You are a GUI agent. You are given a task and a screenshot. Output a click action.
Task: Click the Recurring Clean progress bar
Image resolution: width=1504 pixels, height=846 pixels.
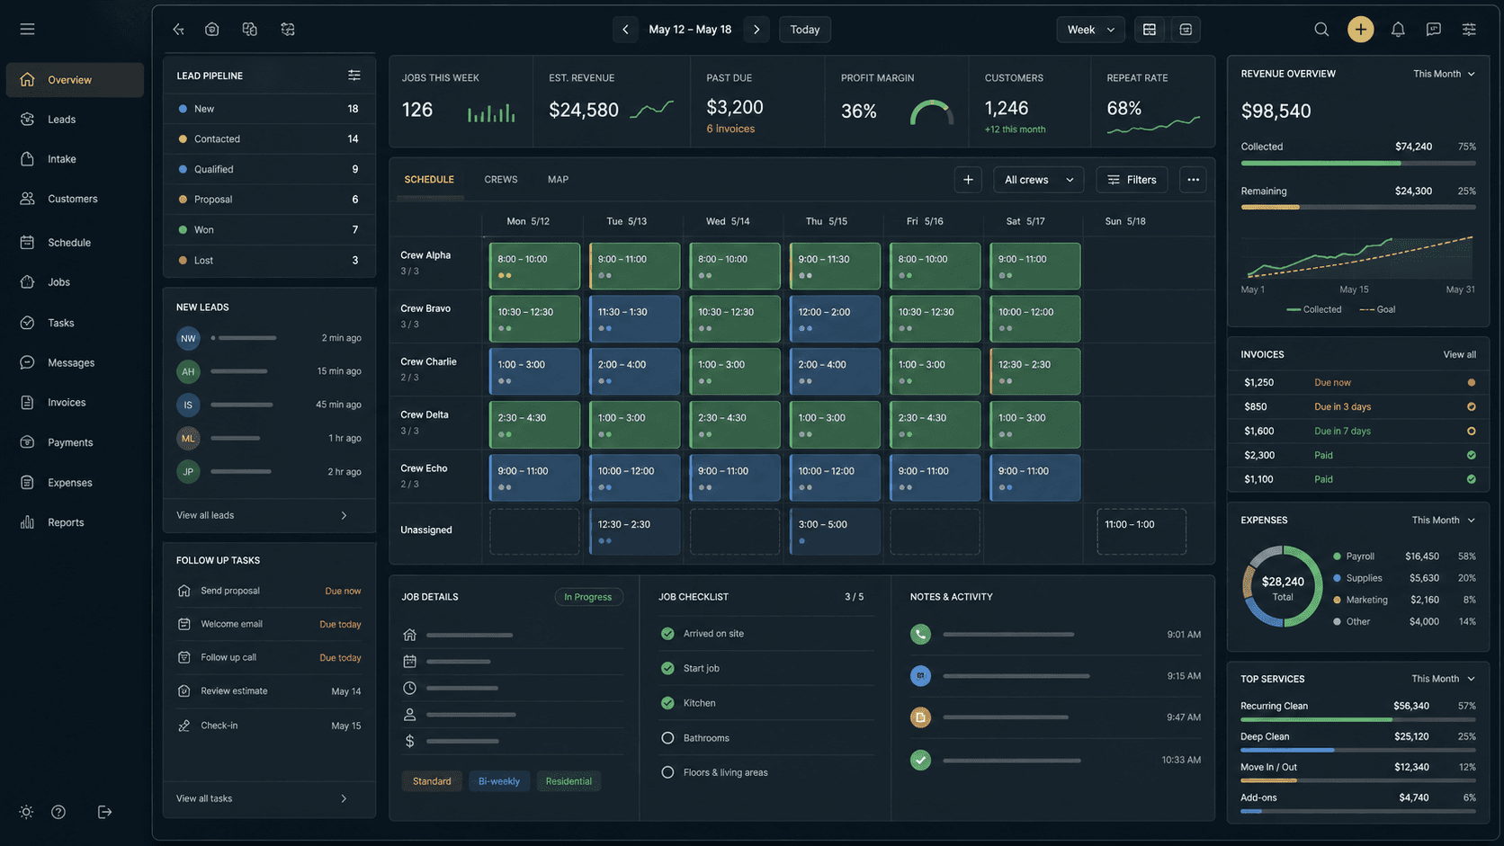[1358, 720]
